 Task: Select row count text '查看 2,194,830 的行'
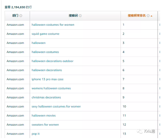pyautogui.click(x=18, y=7)
